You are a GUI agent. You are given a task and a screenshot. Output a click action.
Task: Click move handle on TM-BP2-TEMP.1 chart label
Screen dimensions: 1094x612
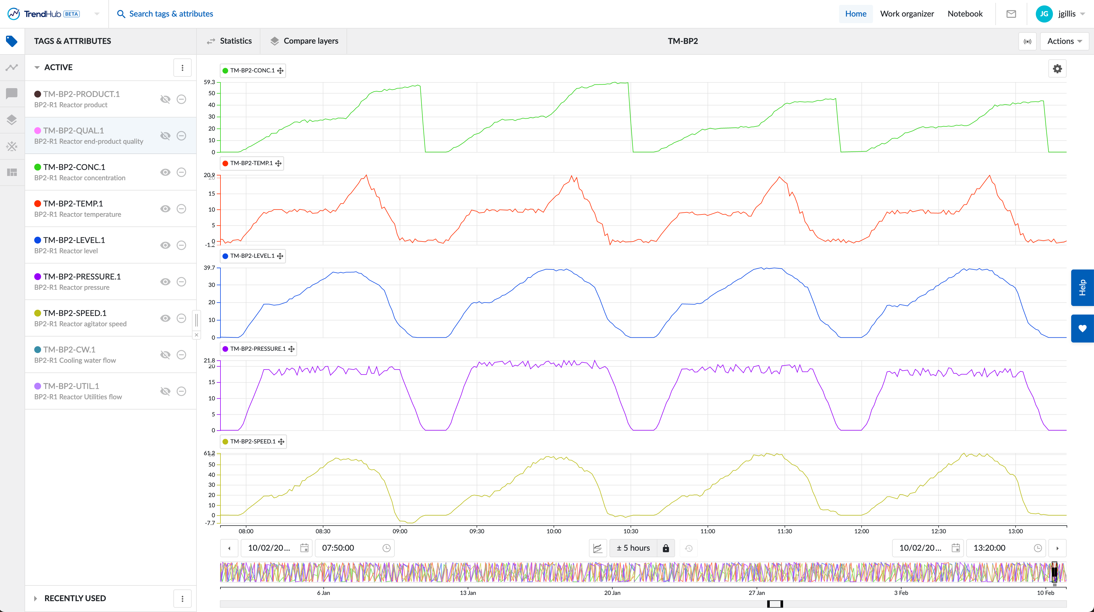[278, 163]
